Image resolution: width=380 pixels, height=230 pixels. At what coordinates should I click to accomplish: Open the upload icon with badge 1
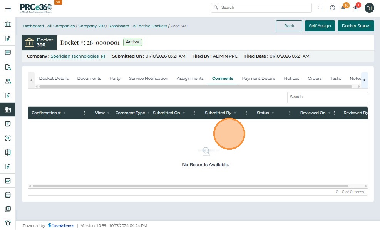pyautogui.click(x=356, y=7)
